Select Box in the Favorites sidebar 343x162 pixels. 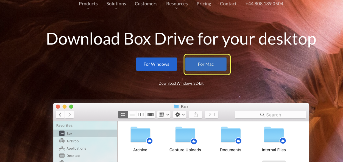pyautogui.click(x=85, y=133)
